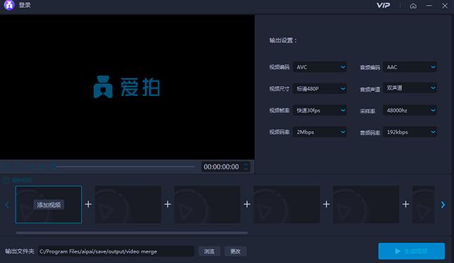Change the 视频帧率 快速30fps dropdown
Viewport: 454px width, 263px height.
pyautogui.click(x=320, y=111)
